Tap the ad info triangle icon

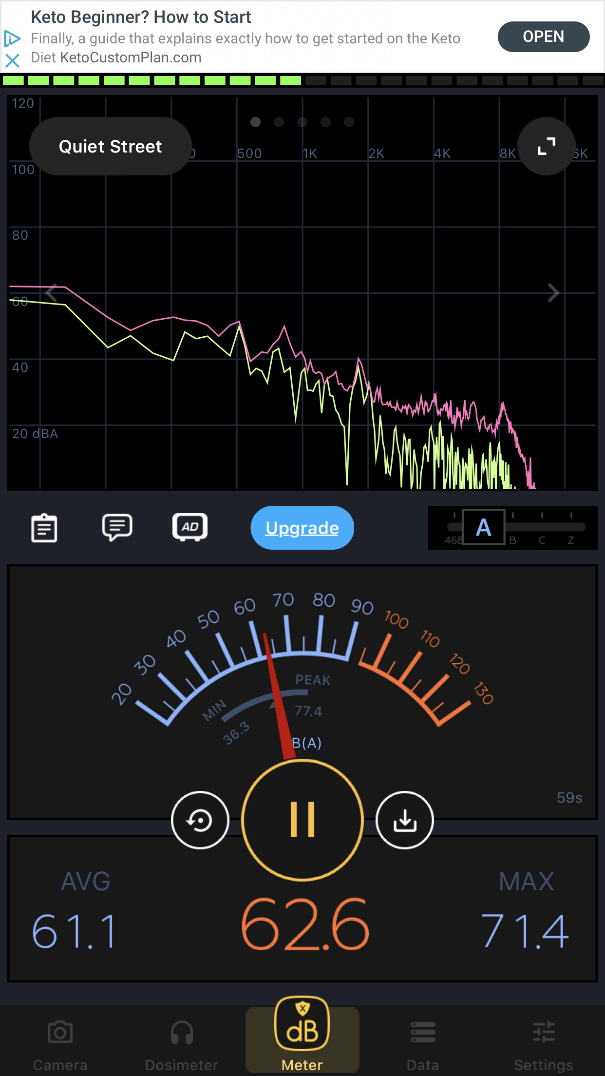click(x=12, y=38)
